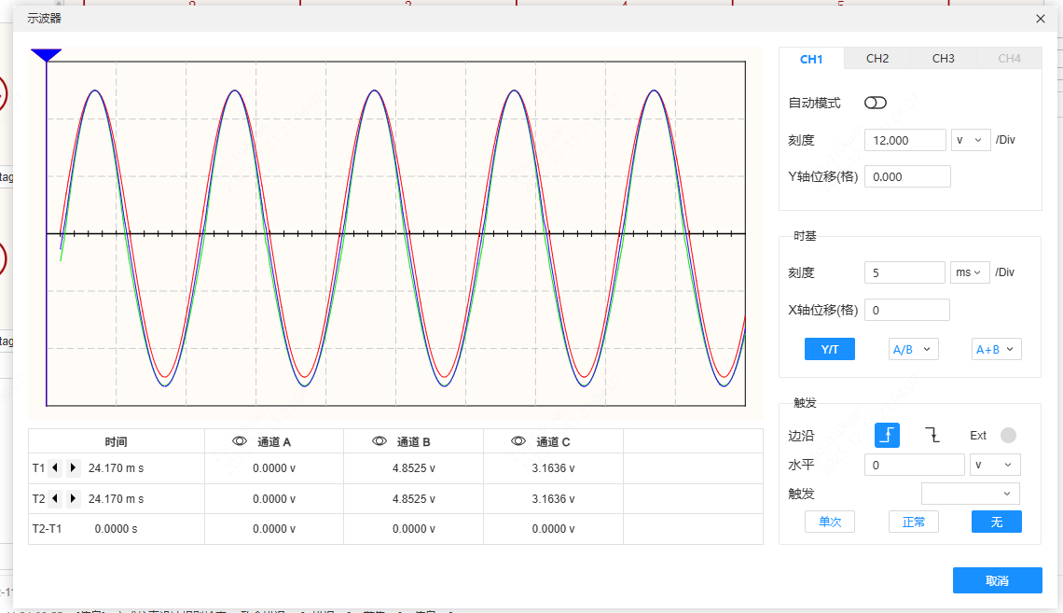1063x613 pixels.
Task: Toggle visibility of 通道 B
Action: click(x=379, y=441)
